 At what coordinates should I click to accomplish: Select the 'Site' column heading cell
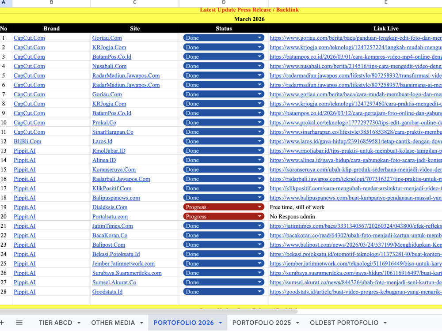(135, 28)
